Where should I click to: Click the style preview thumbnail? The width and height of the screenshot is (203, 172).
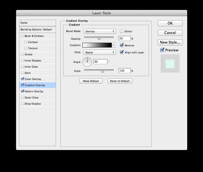coord(170,63)
